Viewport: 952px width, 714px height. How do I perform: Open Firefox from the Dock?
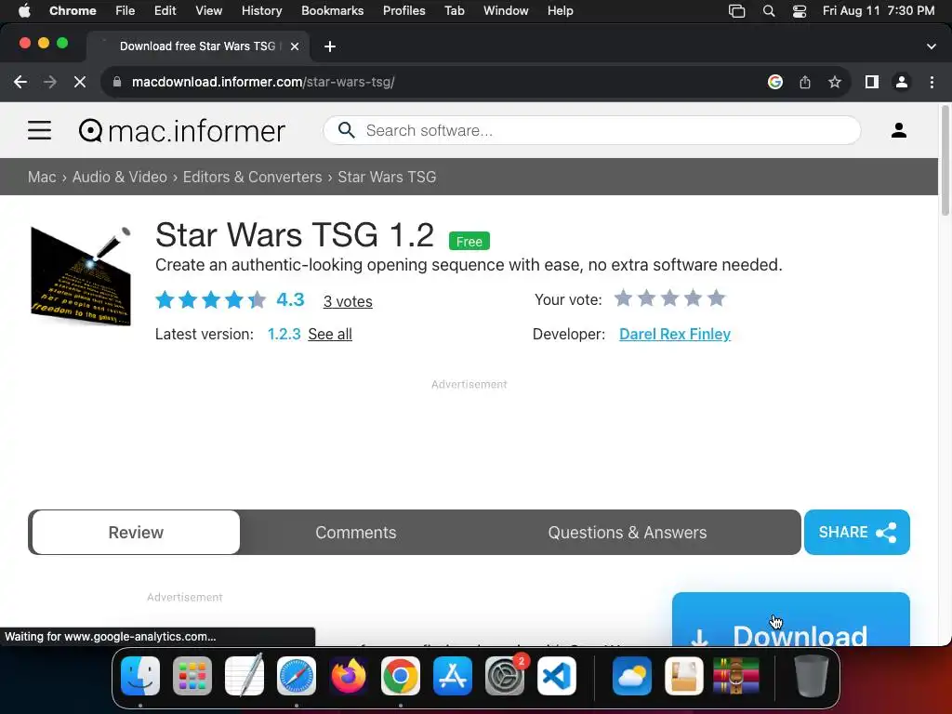pyautogui.click(x=349, y=676)
